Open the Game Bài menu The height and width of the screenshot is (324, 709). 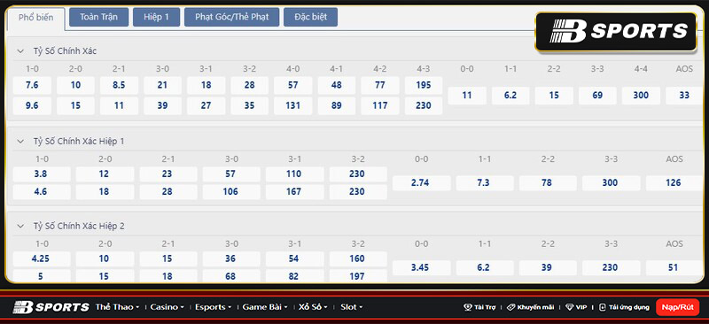pos(264,307)
